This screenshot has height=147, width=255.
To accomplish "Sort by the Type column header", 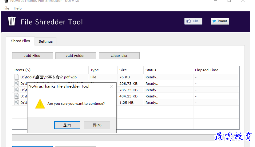I will (103, 70).
